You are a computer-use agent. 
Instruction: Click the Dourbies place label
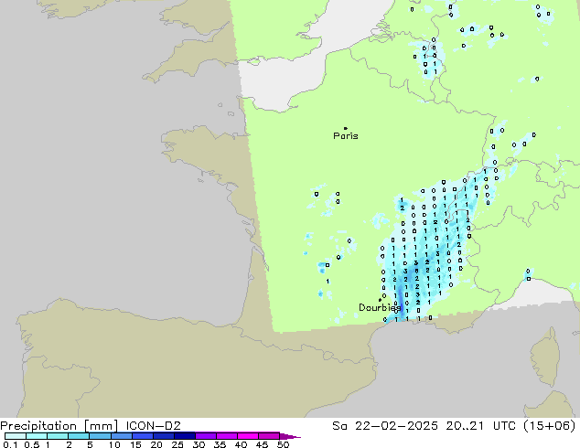377,308
